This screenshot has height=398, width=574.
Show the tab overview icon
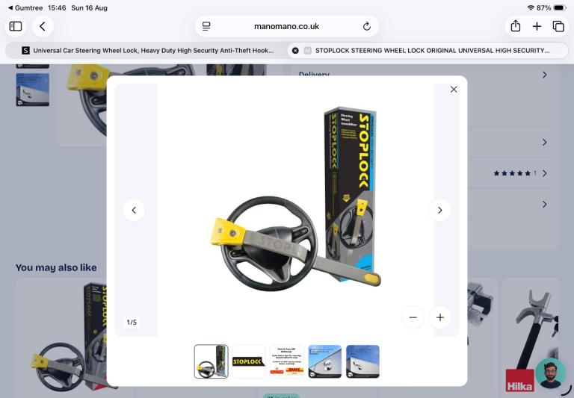click(x=558, y=26)
